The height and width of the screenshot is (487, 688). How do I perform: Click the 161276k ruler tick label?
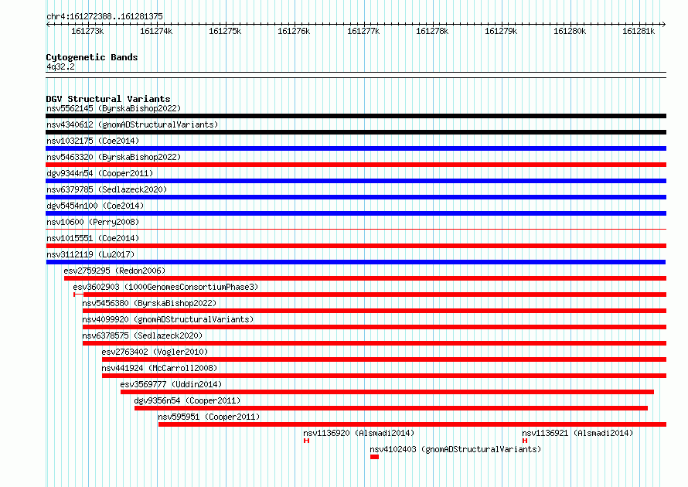pos(294,31)
